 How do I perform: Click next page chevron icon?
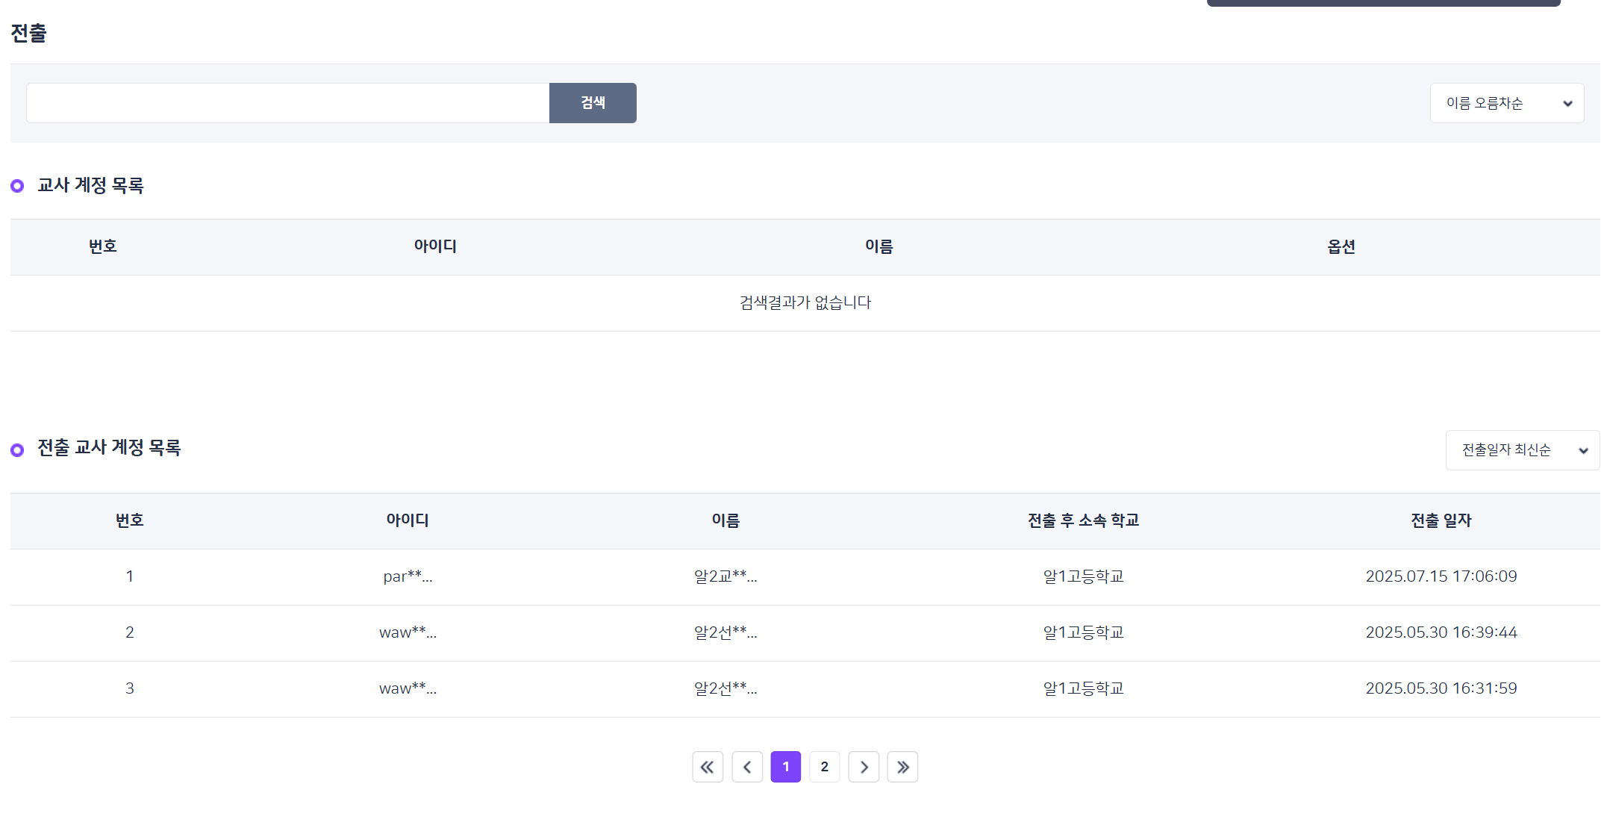point(864,767)
